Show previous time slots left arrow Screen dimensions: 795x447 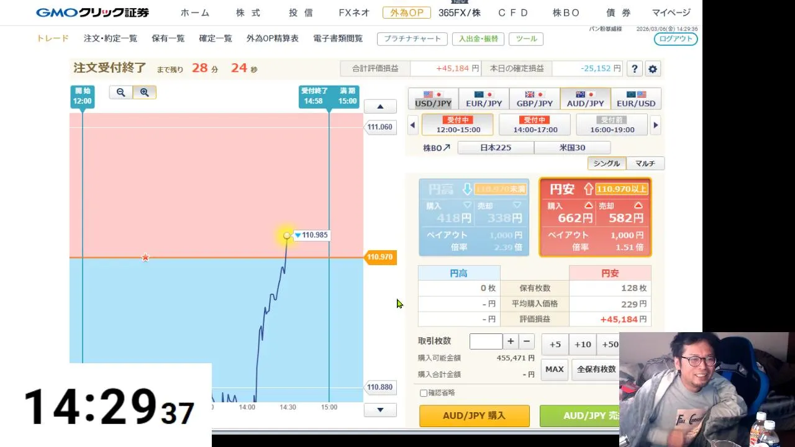[412, 125]
